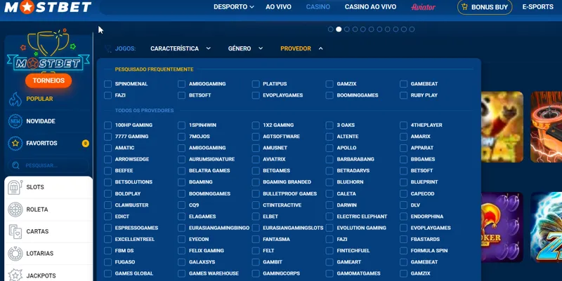562x281 pixels.
Task: Open Lotarias using its lottery ball icon
Action: (x=15, y=254)
